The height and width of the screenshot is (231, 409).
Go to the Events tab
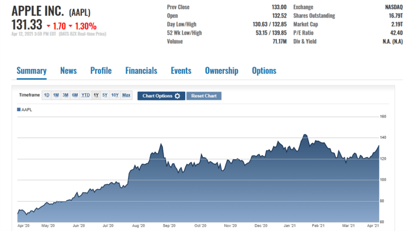click(x=181, y=71)
